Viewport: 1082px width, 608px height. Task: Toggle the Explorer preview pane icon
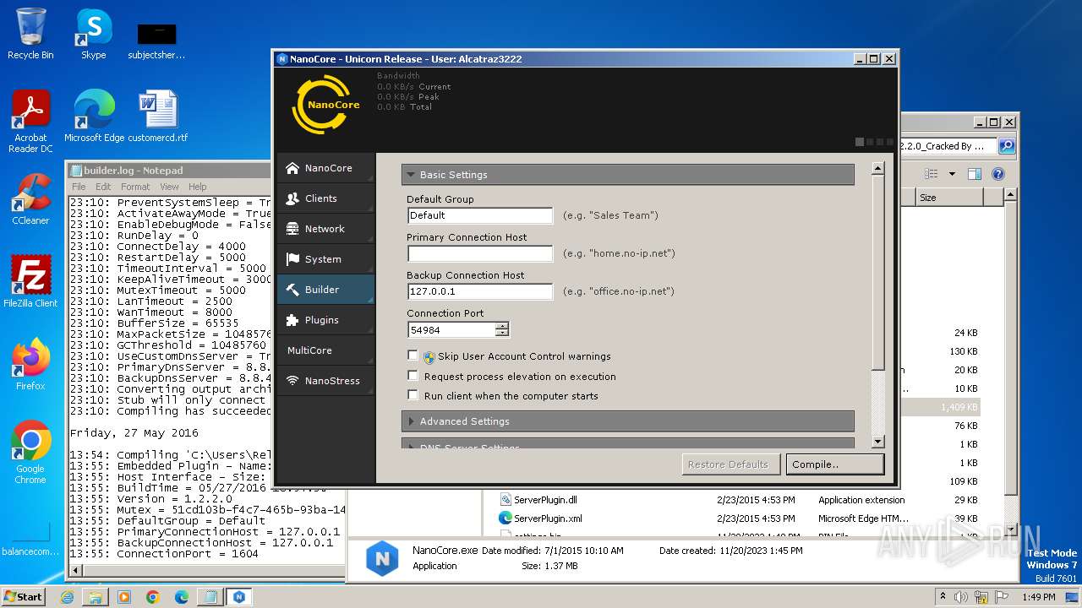tap(974, 174)
